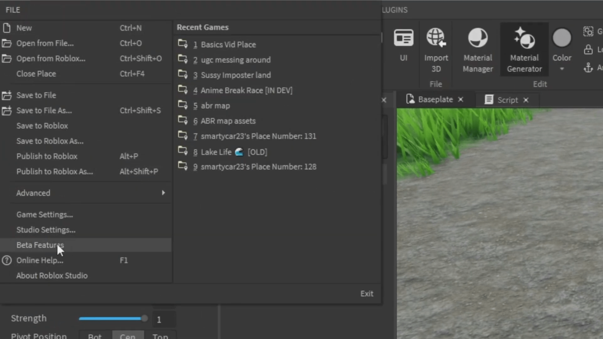Click place icon beside Sussy Imposter land
The image size is (603, 339).
[x=183, y=74]
